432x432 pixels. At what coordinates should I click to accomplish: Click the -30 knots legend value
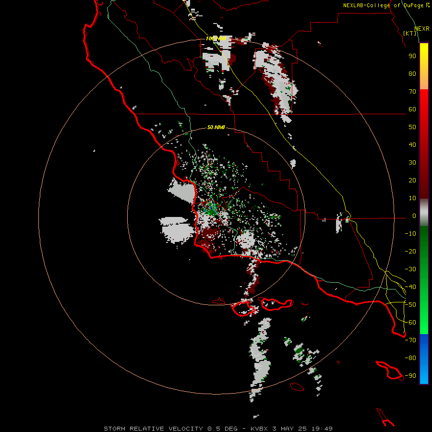pyautogui.click(x=410, y=269)
